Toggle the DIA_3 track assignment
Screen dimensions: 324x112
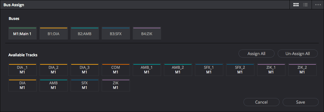(x=85, y=70)
